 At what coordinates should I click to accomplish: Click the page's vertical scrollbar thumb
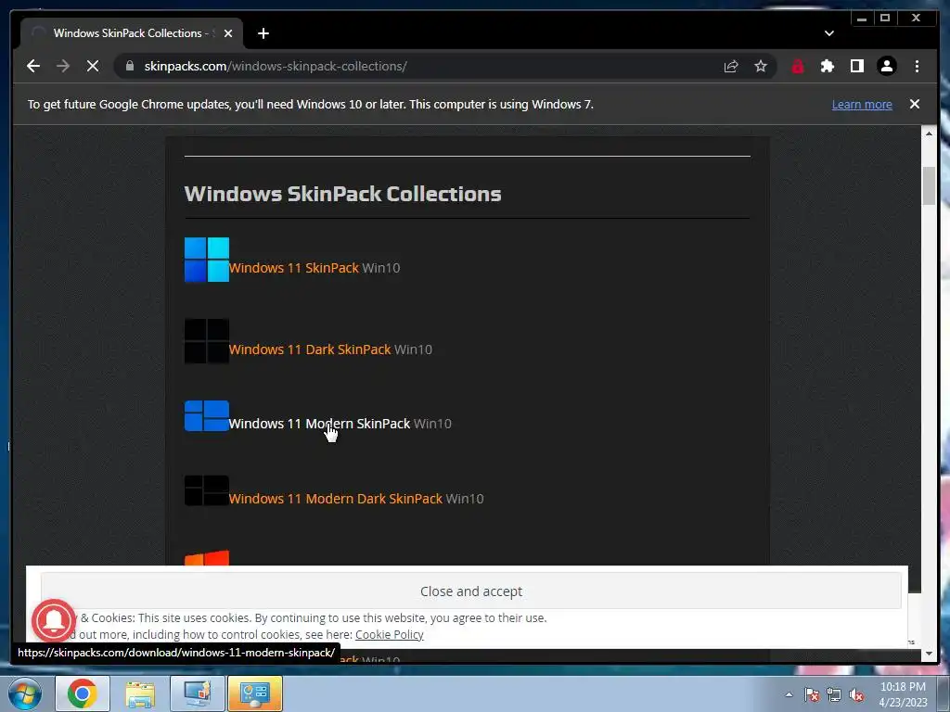tap(929, 185)
